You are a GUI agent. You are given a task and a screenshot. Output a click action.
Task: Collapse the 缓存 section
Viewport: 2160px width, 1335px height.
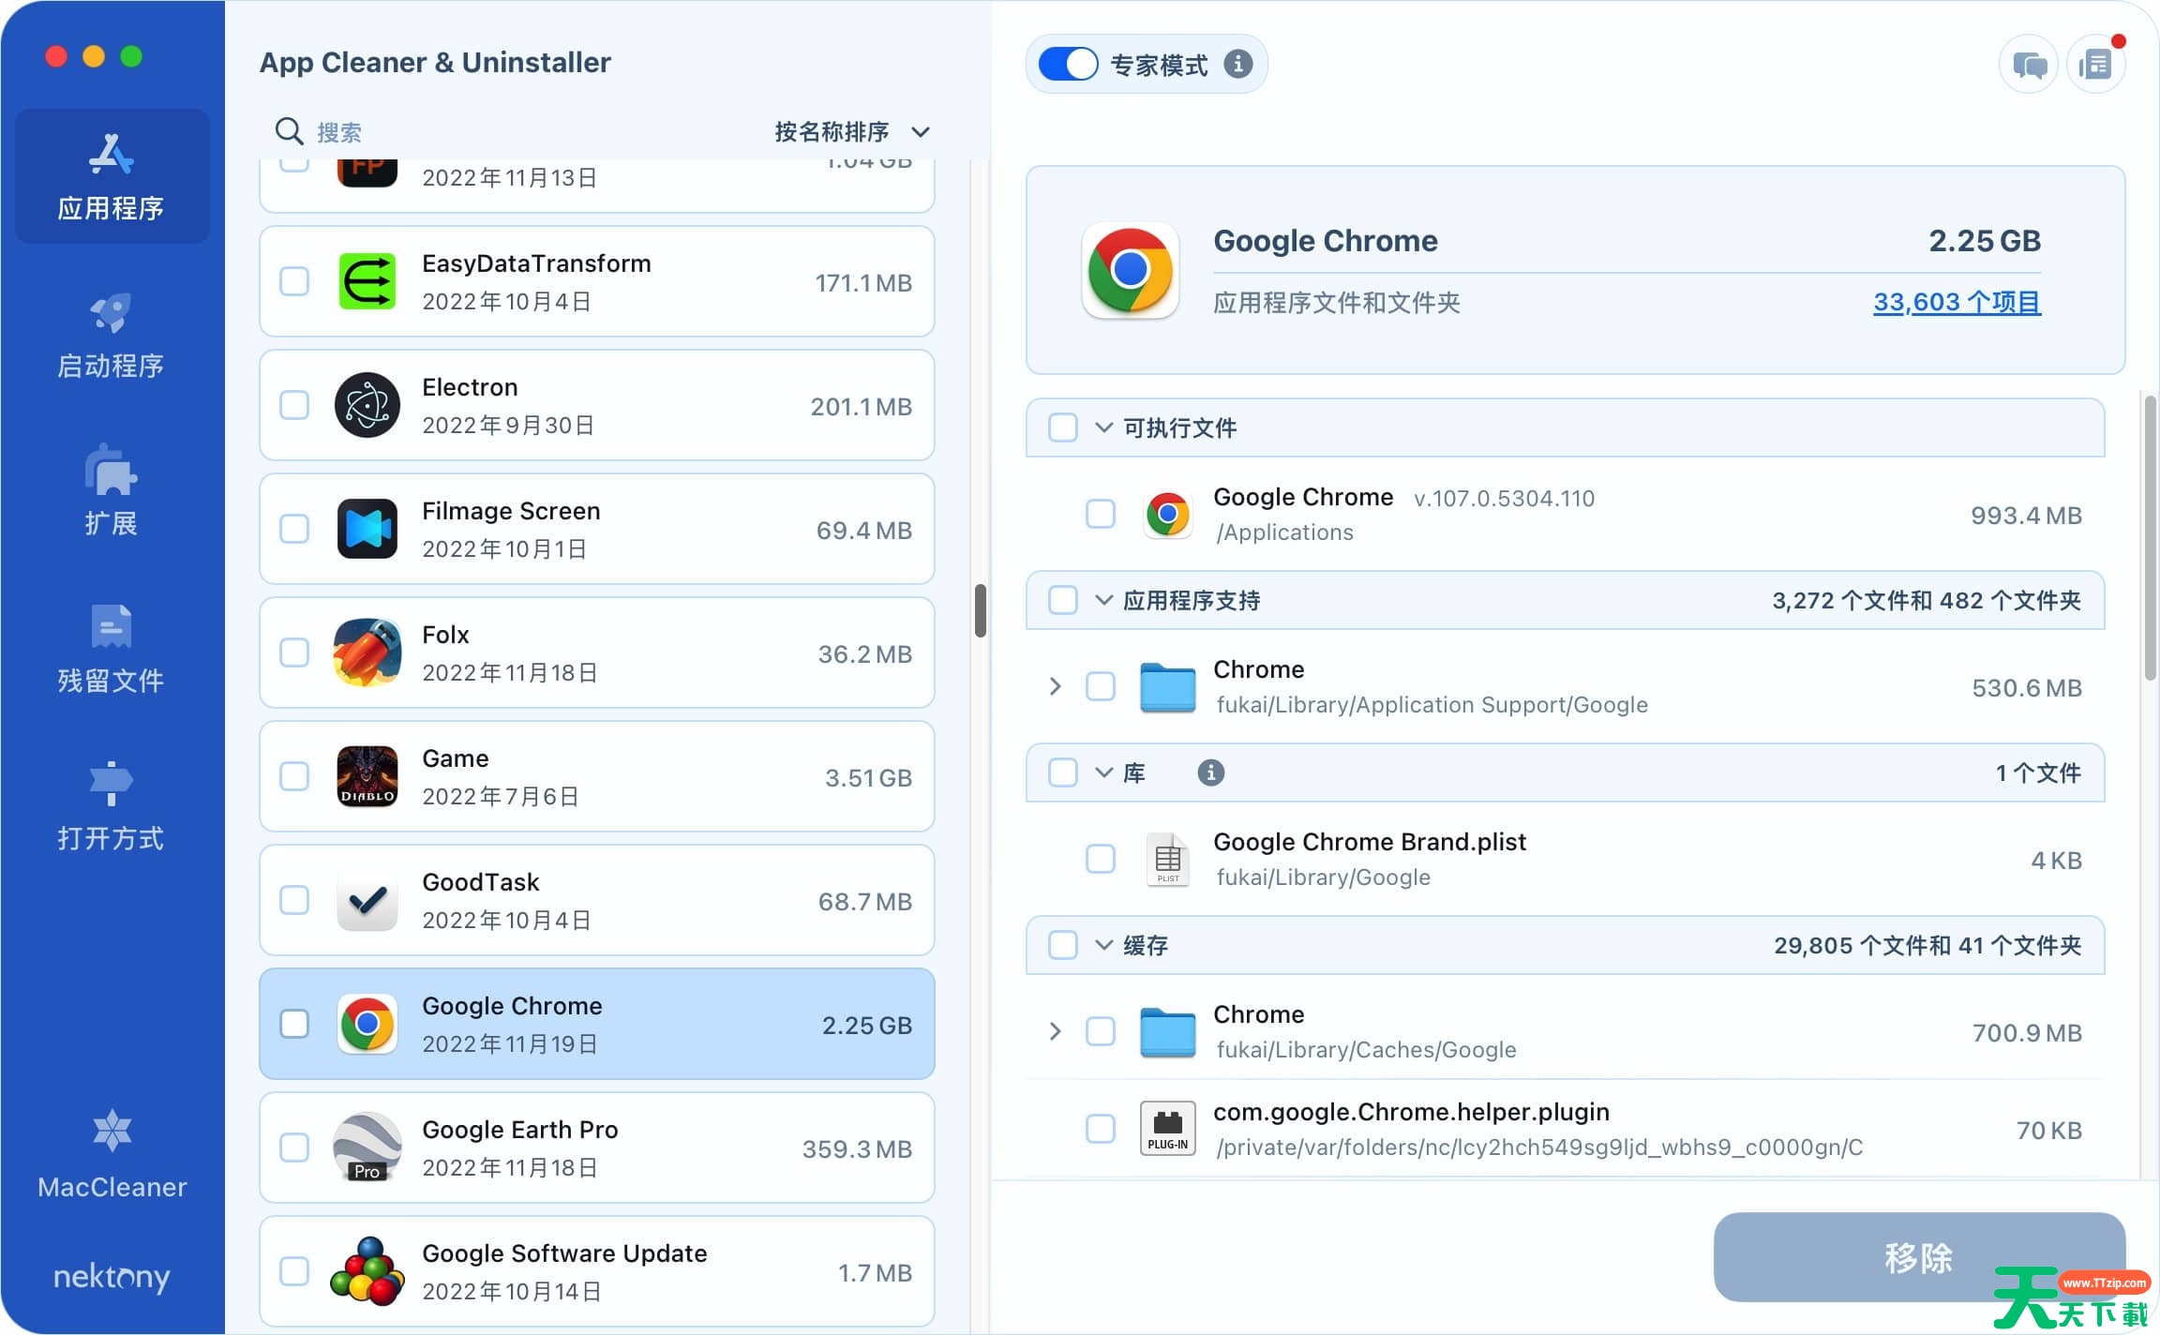[x=1102, y=945]
